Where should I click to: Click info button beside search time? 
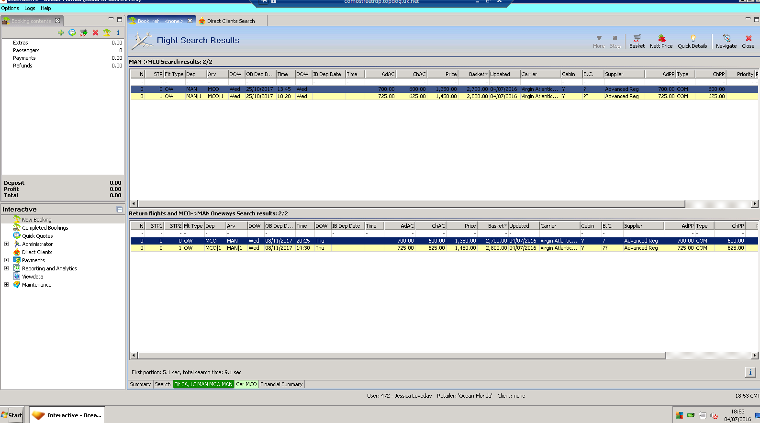[x=750, y=372]
